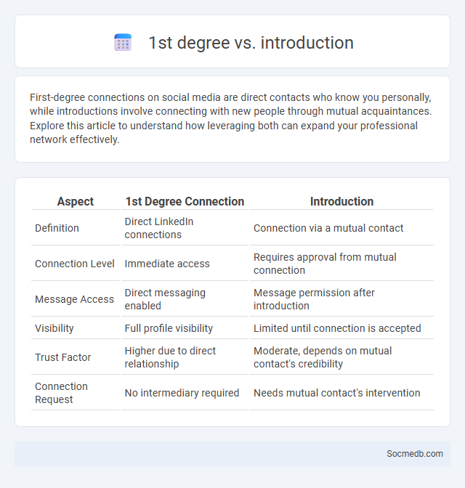The image size is (465, 488).
Task: Click 'Message permission after introduction' cell
Action: (x=341, y=299)
